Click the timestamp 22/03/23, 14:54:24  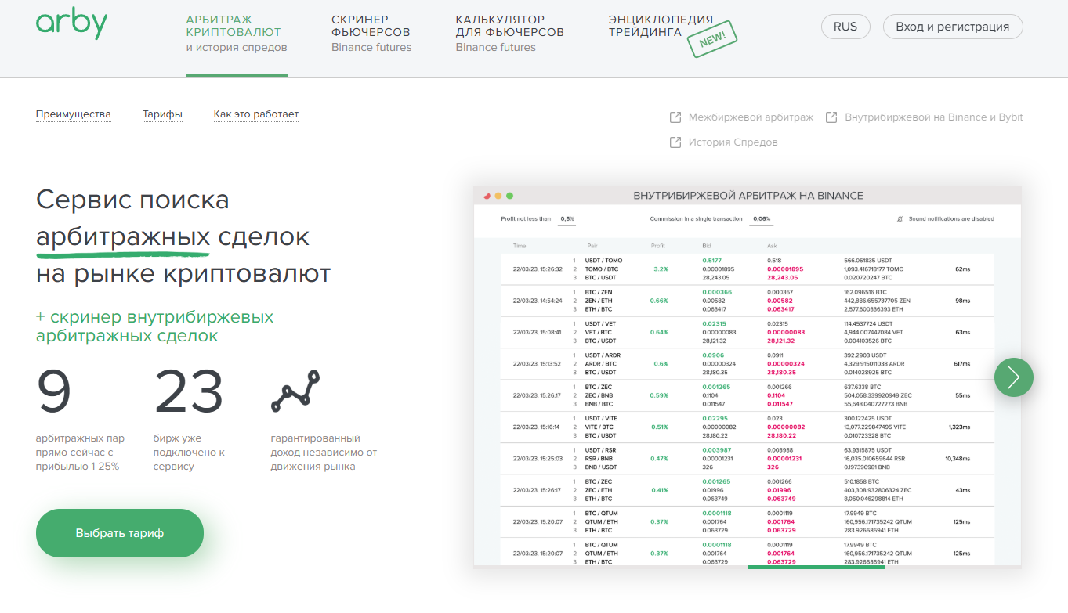[x=538, y=301]
